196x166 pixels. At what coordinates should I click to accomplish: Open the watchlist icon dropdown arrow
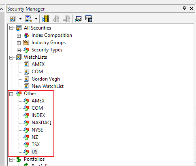(20, 19)
